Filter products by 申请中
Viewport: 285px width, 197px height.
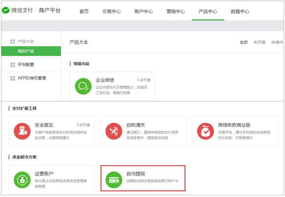(x=277, y=42)
